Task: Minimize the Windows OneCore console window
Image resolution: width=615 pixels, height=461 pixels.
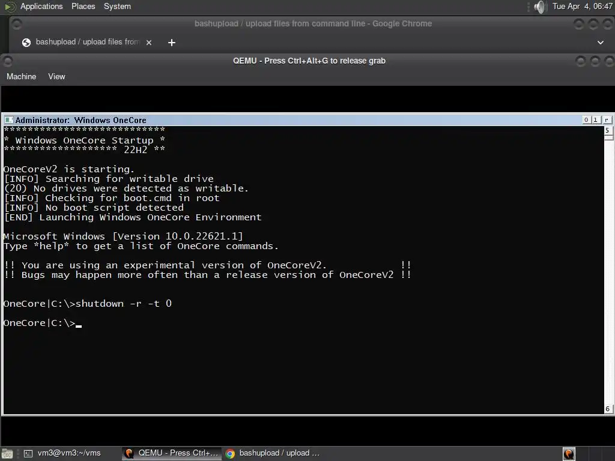Action: point(586,120)
